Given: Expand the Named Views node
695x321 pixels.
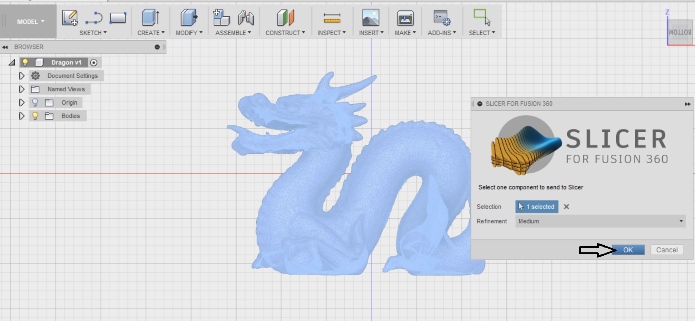Looking at the screenshot, I should click(22, 89).
